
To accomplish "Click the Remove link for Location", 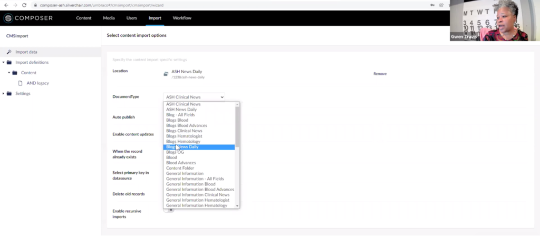I will click(x=380, y=74).
